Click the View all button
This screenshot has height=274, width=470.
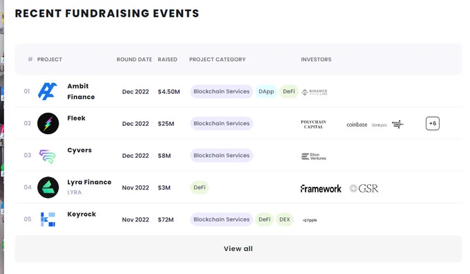pos(238,249)
